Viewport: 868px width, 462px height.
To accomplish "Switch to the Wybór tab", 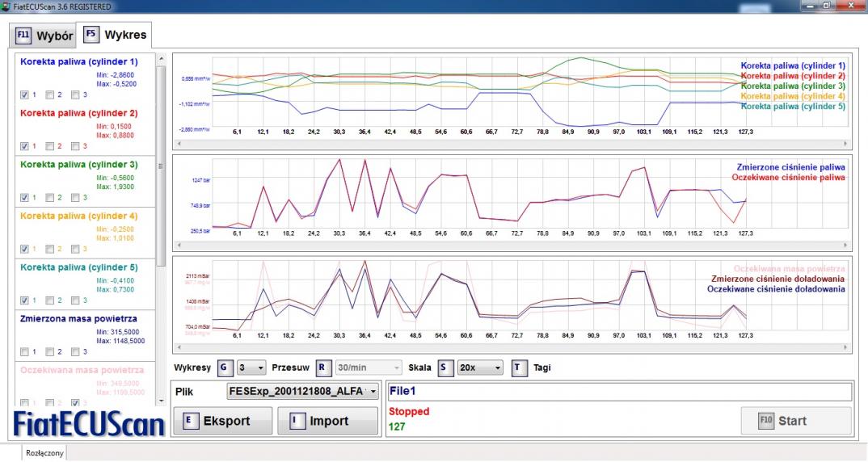I will 45,36.
